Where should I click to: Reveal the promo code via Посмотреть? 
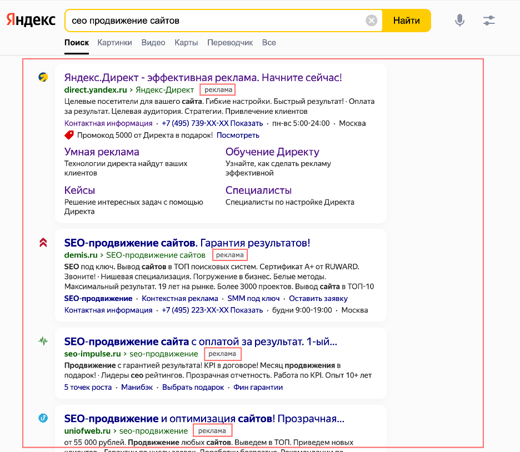(241, 134)
